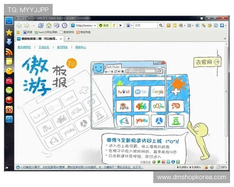Click the play-arrow go button
Viewport: 234px width, 187px height.
point(121,25)
